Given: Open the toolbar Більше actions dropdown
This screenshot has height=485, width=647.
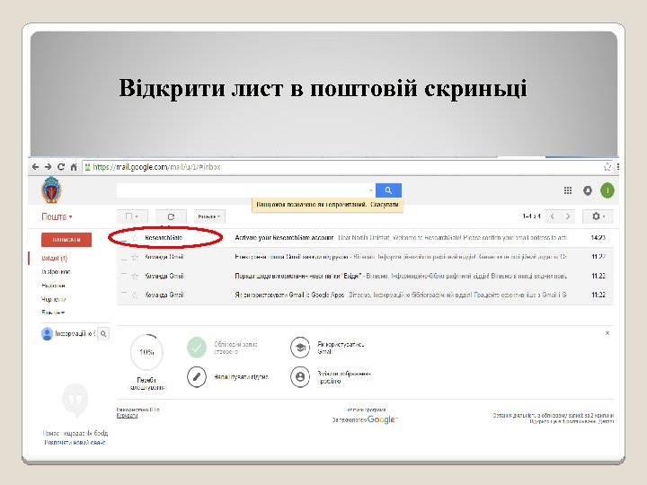Looking at the screenshot, I should click(x=209, y=216).
